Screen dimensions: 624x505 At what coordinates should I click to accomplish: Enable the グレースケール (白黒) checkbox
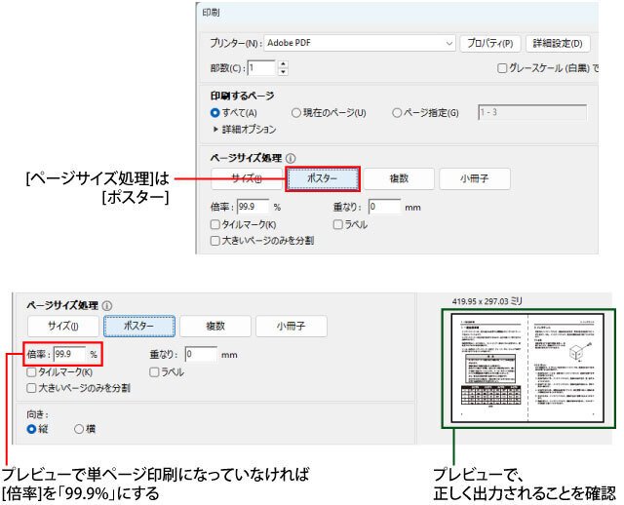pyautogui.click(x=502, y=68)
